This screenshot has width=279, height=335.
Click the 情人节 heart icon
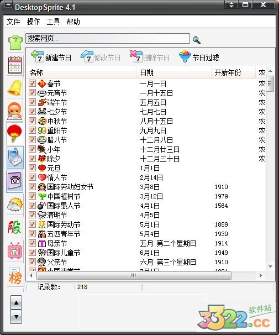(x=42, y=177)
